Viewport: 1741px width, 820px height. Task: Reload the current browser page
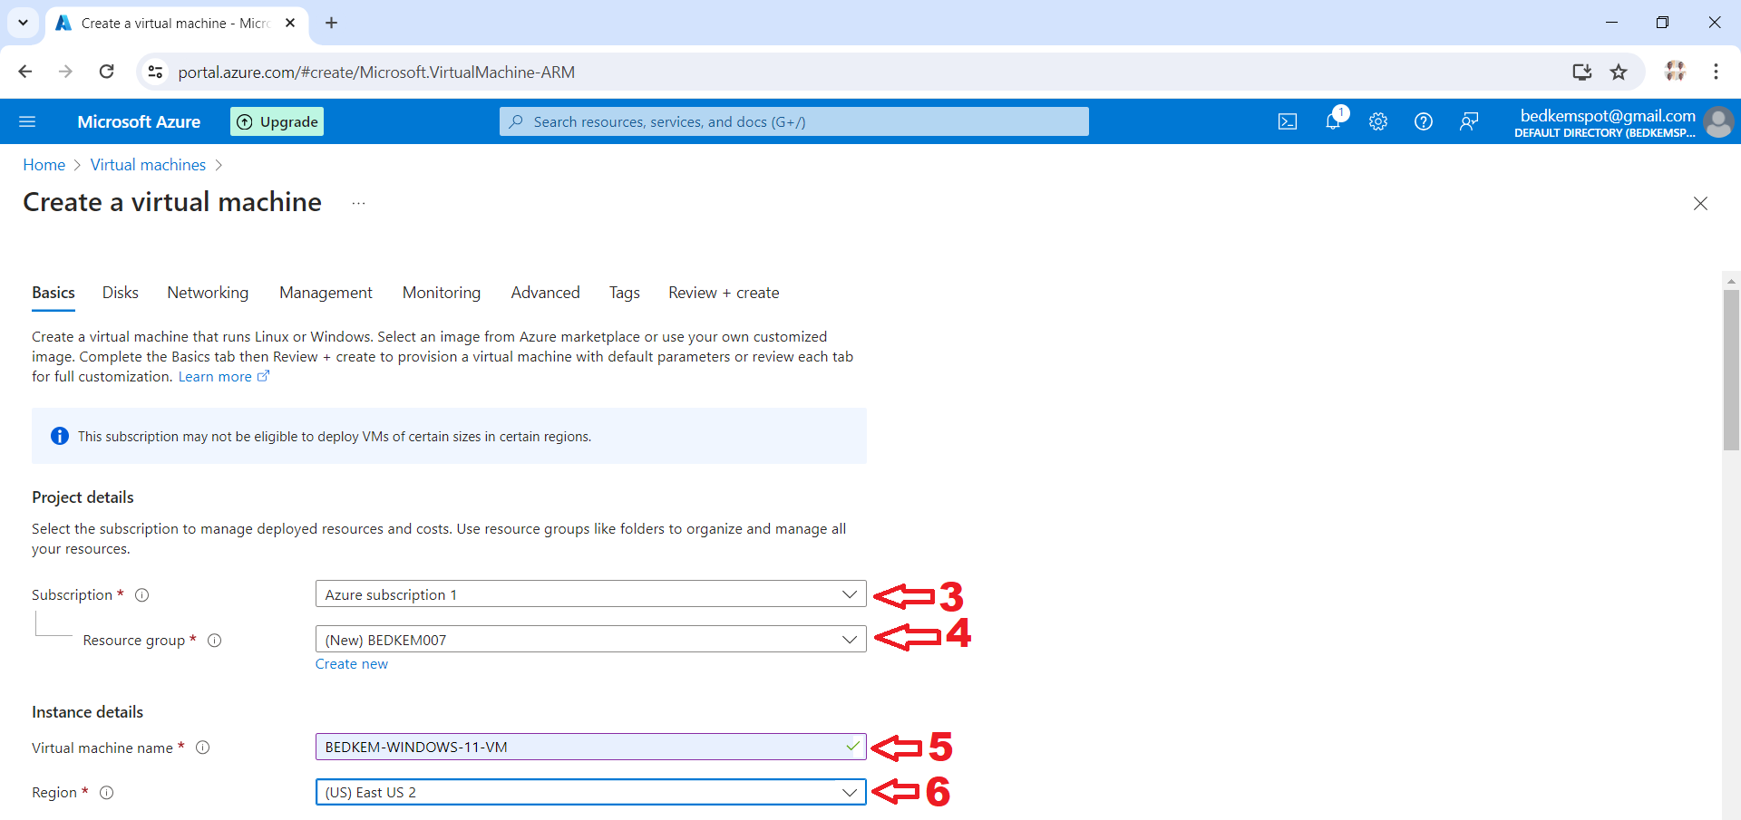click(107, 72)
